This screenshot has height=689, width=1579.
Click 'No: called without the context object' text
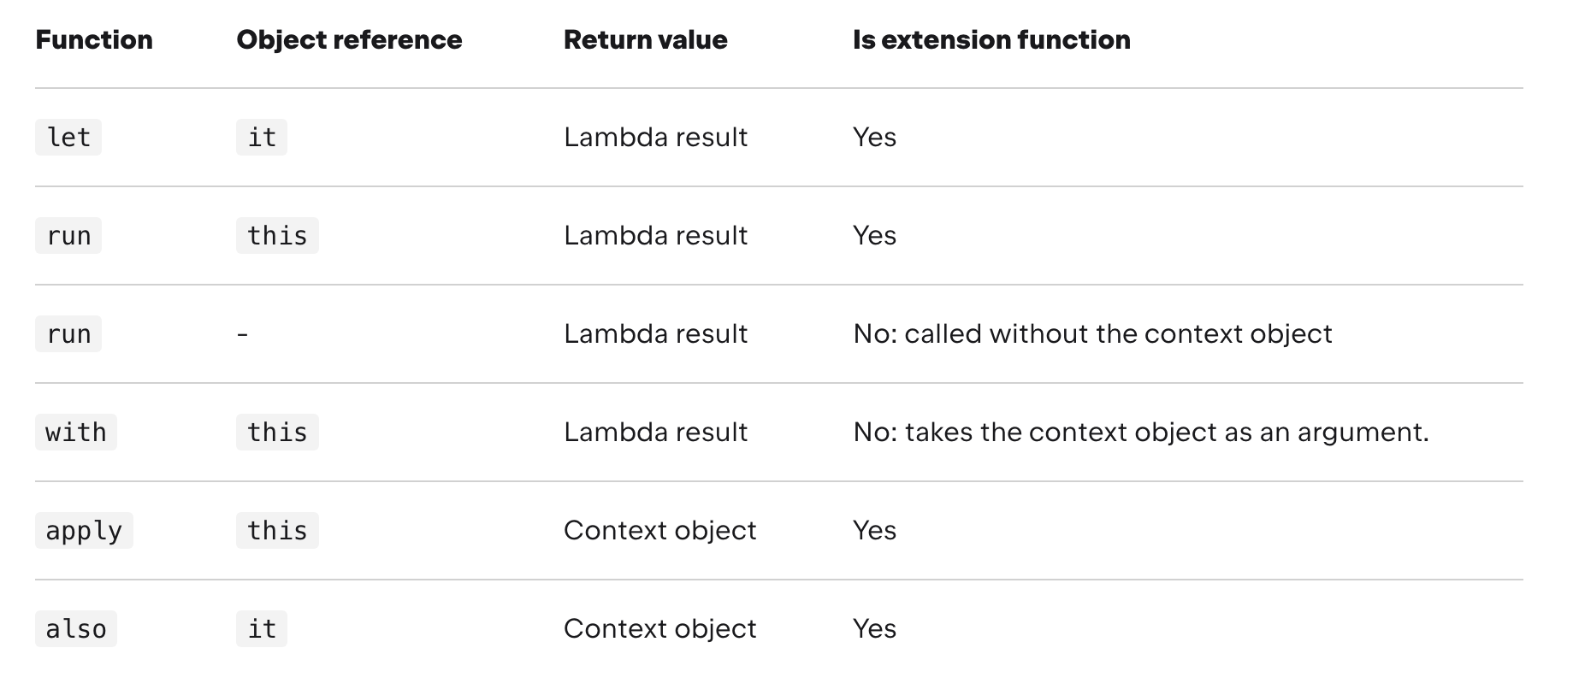point(1092,334)
